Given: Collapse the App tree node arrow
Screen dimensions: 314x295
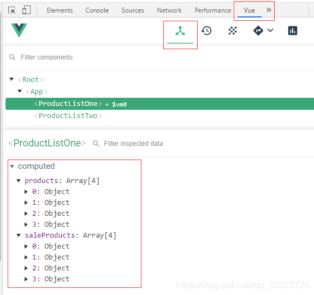Looking at the screenshot, I should click(x=20, y=91).
